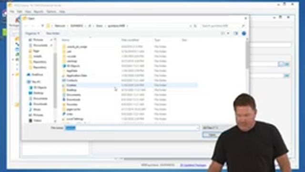Click the Refresh icon beside address bar
The image size is (305, 172).
pyautogui.click(x=195, y=26)
